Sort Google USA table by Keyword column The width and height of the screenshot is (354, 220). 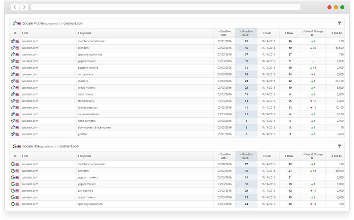85,156
